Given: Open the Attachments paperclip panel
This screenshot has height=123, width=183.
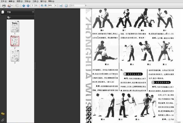Looking at the screenshot, I should (x=3, y=120).
